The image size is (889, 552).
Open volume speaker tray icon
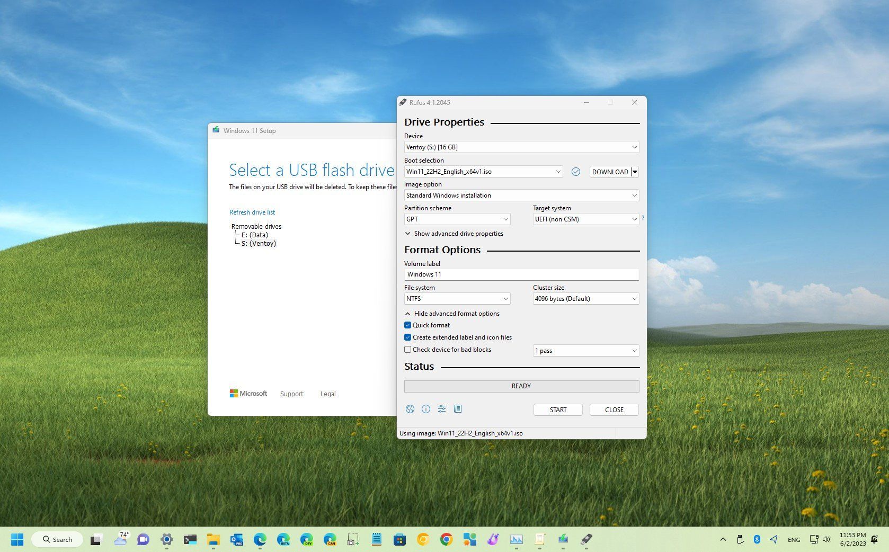826,539
